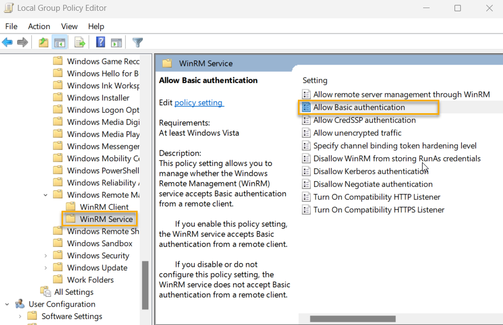
Task: Open the Action menu
Action: 39,26
